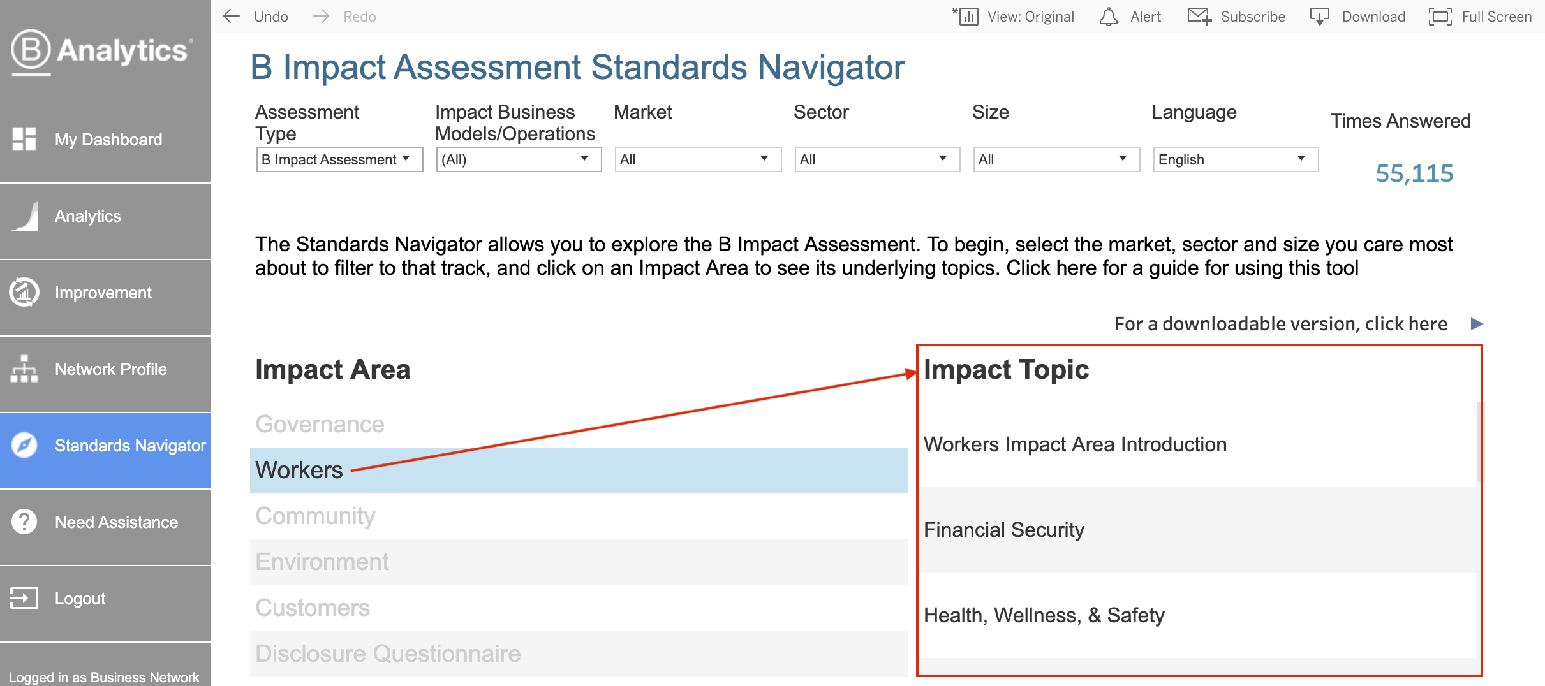
Task: Open the Size filter dropdown
Action: coord(1056,159)
